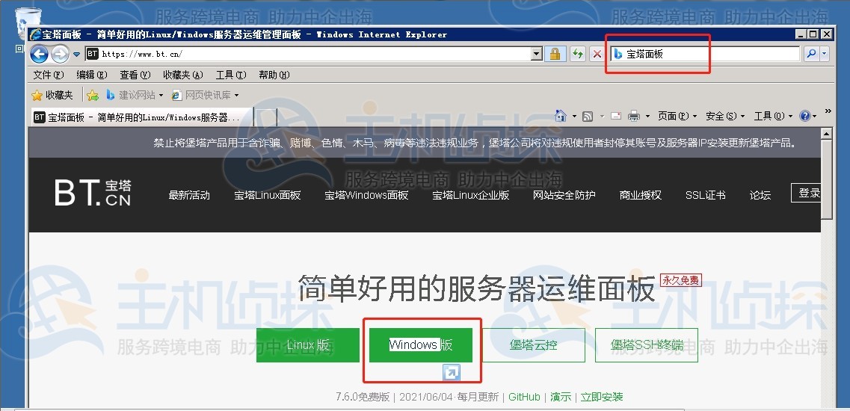Open the 工具(T) menu
The image size is (850, 411).
231,75
